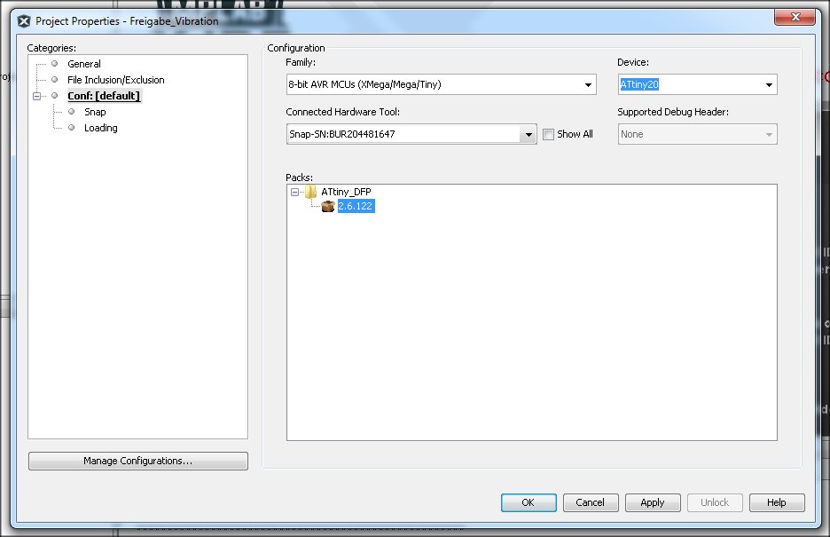Open the Device dropdown arrow
Image resolution: width=830 pixels, height=537 pixels.
coord(769,84)
